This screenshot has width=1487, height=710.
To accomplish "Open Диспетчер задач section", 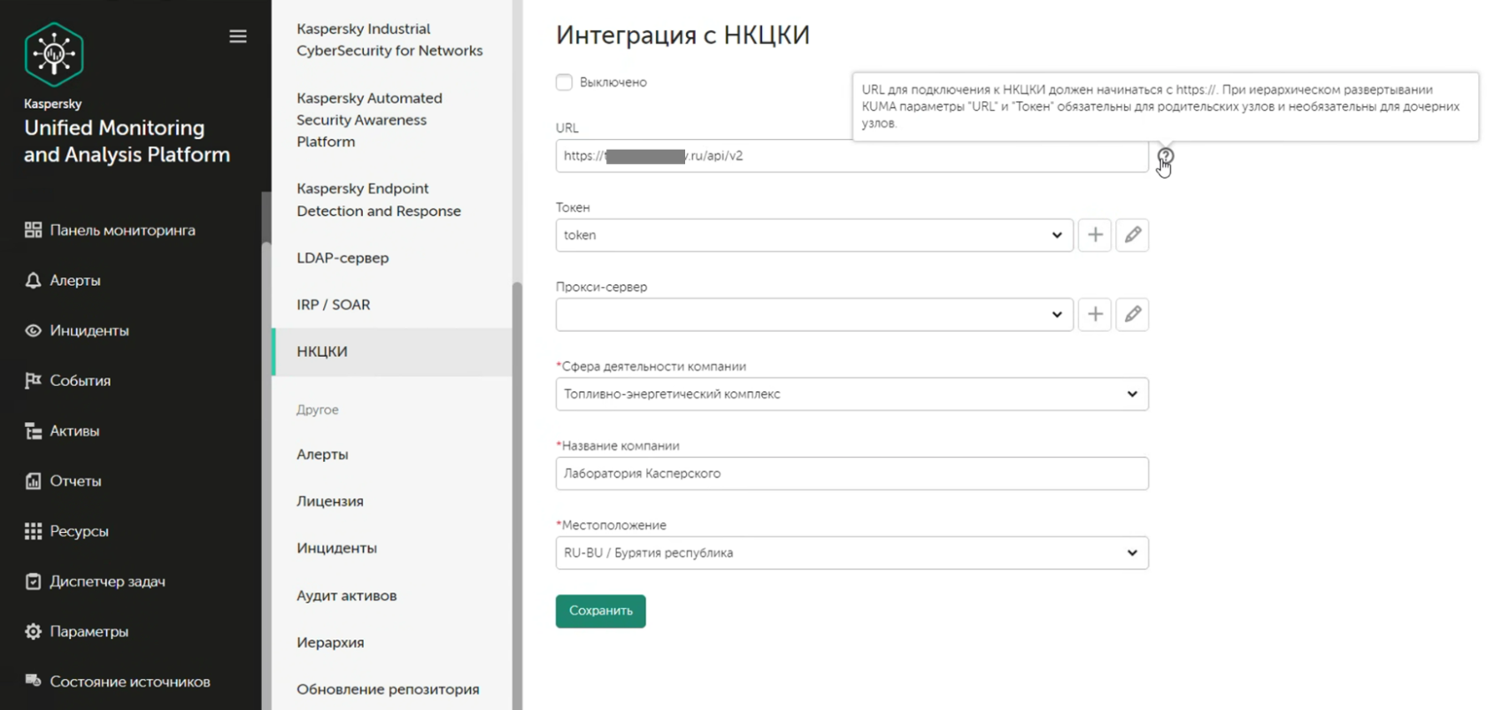I will pyautogui.click(x=107, y=582).
